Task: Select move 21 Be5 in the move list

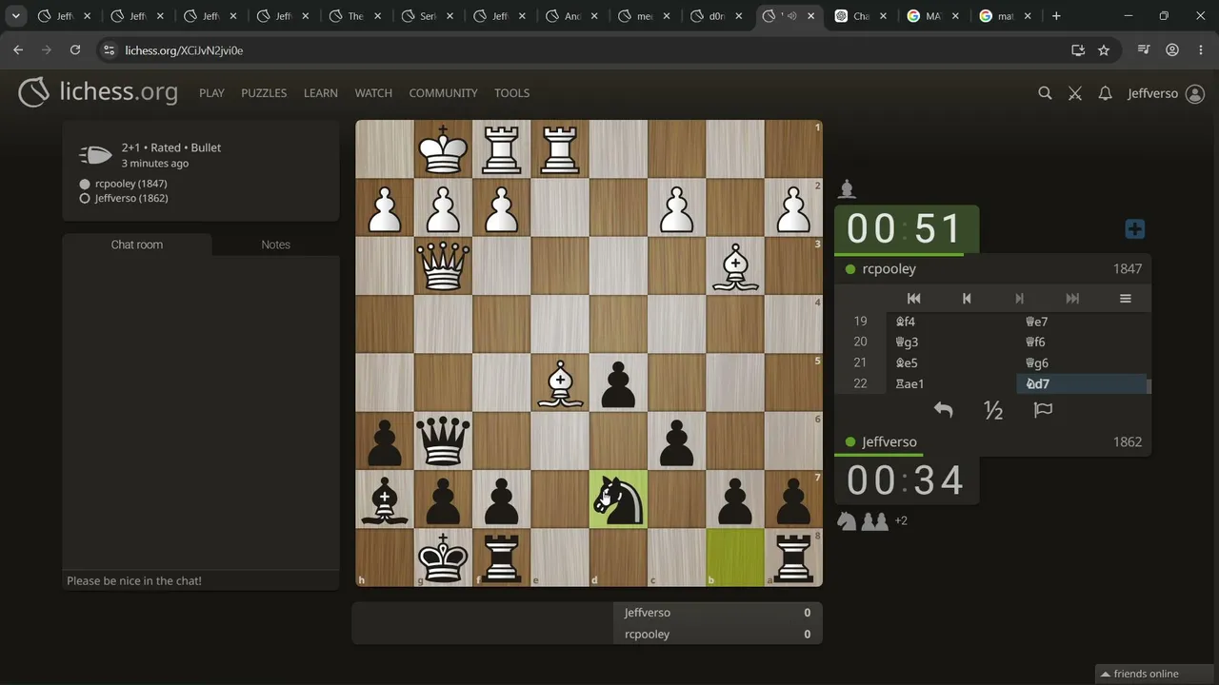Action: [951, 363]
